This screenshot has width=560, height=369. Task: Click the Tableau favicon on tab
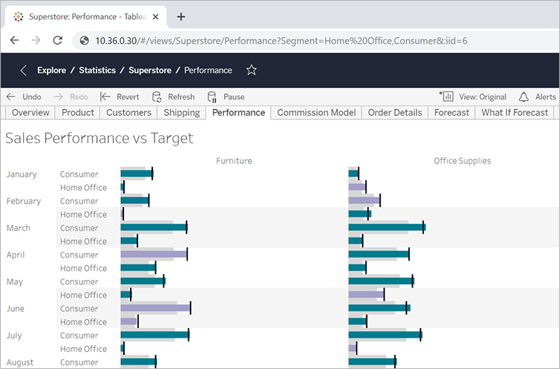pyautogui.click(x=18, y=16)
